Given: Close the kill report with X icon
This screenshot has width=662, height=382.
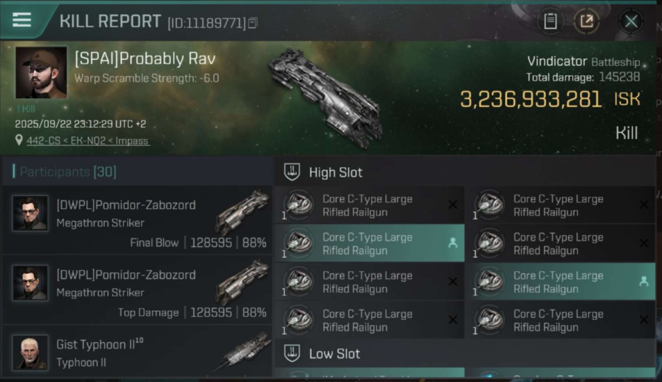Looking at the screenshot, I should click(x=631, y=21).
